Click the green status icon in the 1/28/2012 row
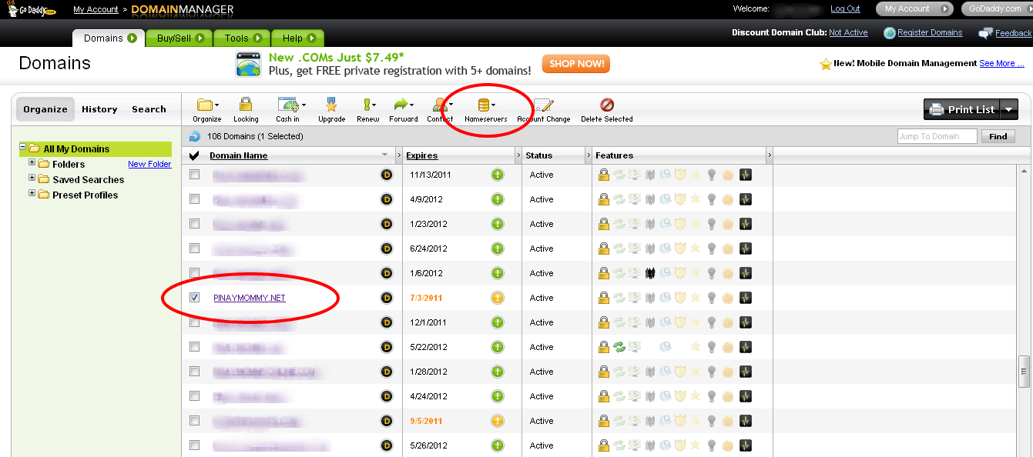 (498, 372)
